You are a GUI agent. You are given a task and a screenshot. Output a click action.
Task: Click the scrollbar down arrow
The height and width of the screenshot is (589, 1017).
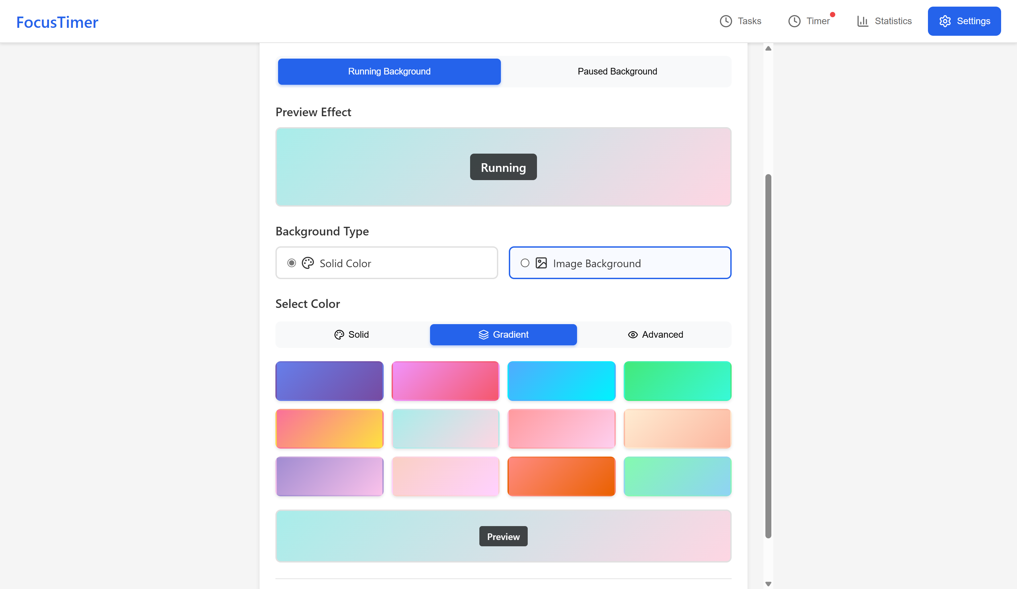tap(768, 584)
